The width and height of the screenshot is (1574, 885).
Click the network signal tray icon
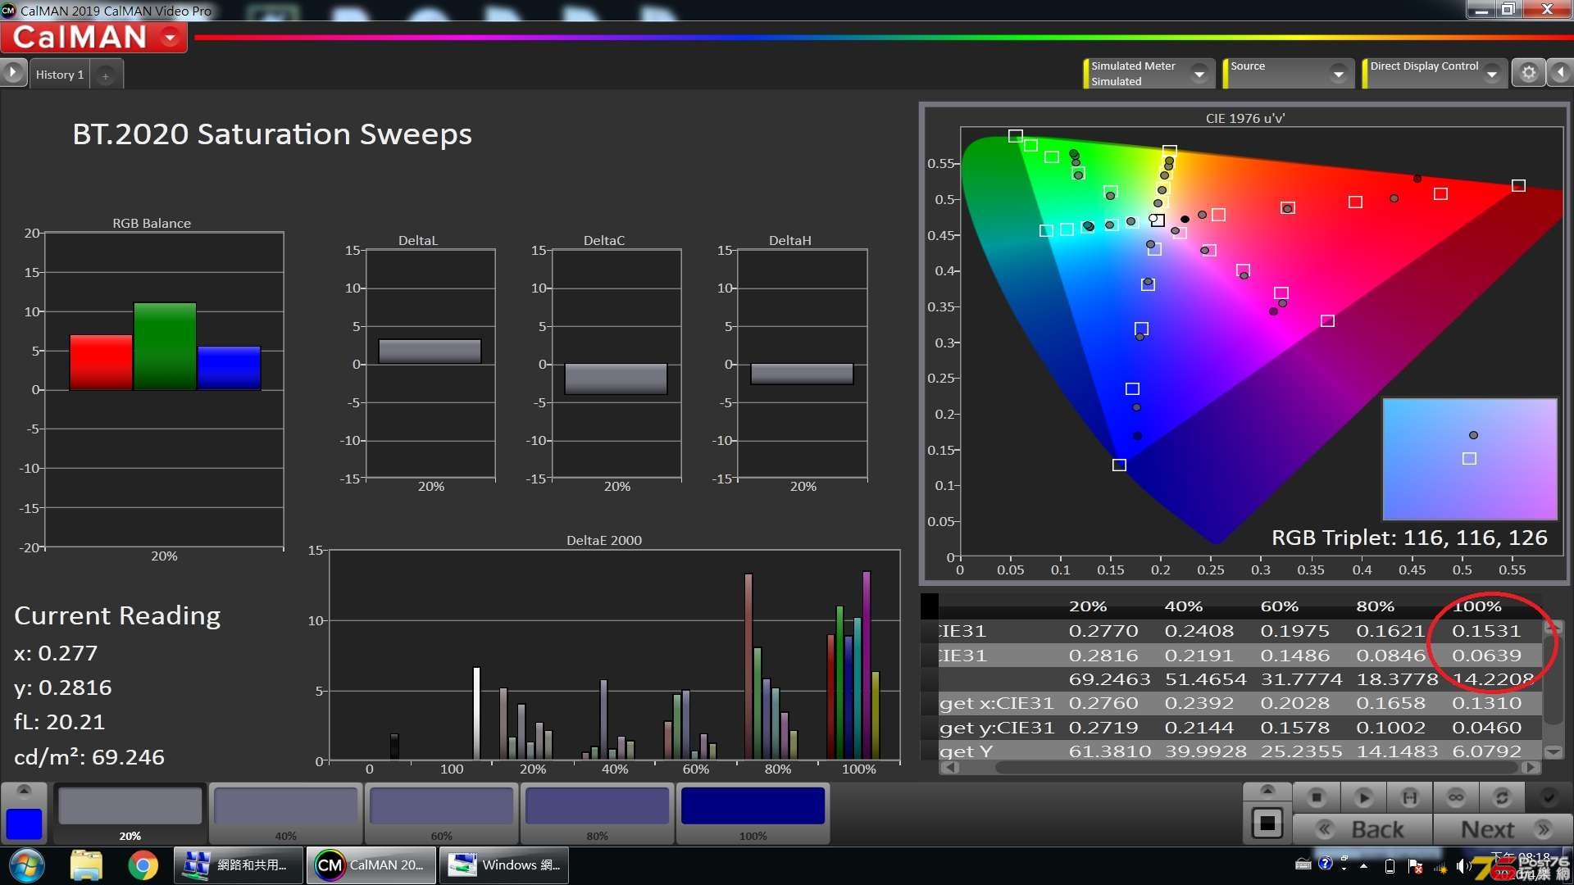[x=1440, y=867]
